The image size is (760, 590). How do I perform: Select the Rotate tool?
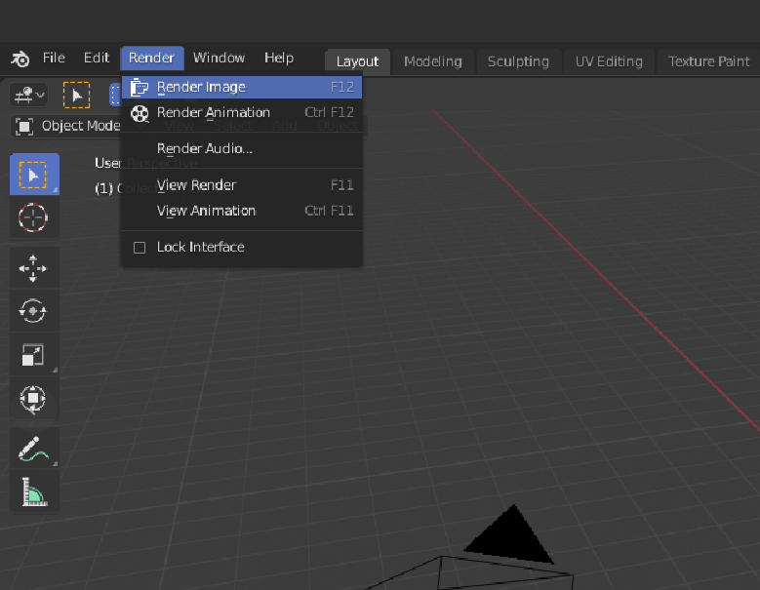33,311
